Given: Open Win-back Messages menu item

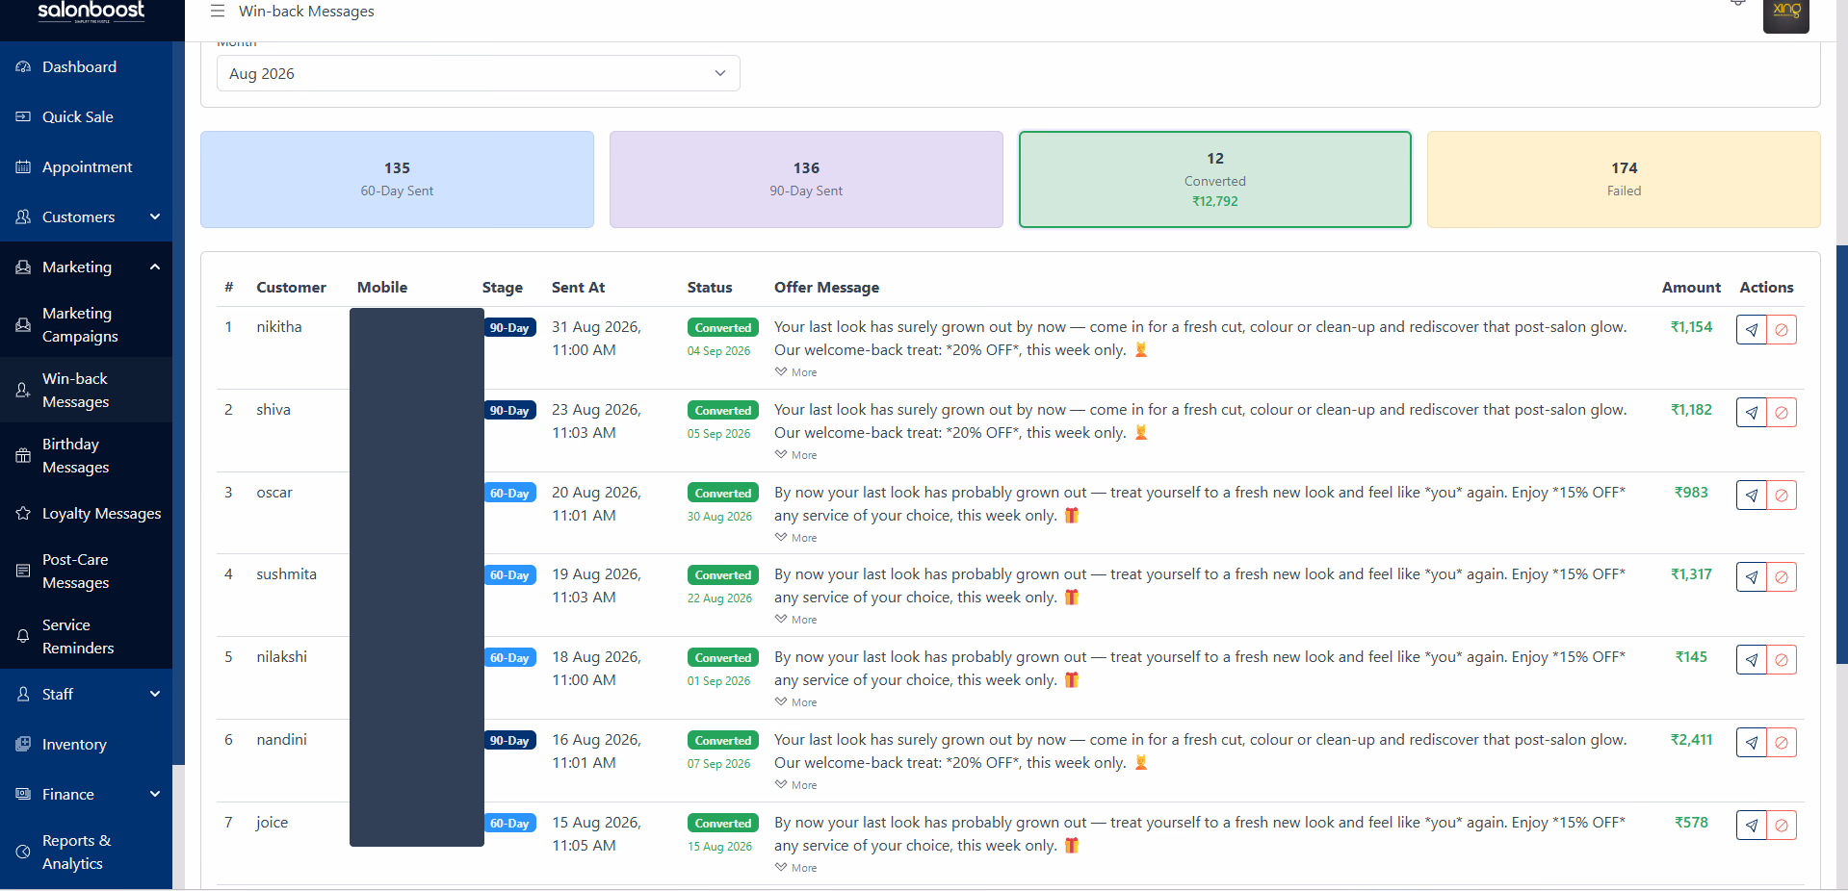Looking at the screenshot, I should pos(86,391).
